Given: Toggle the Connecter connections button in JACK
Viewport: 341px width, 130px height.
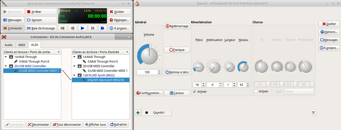Looking at the screenshot, I should 13,28.
